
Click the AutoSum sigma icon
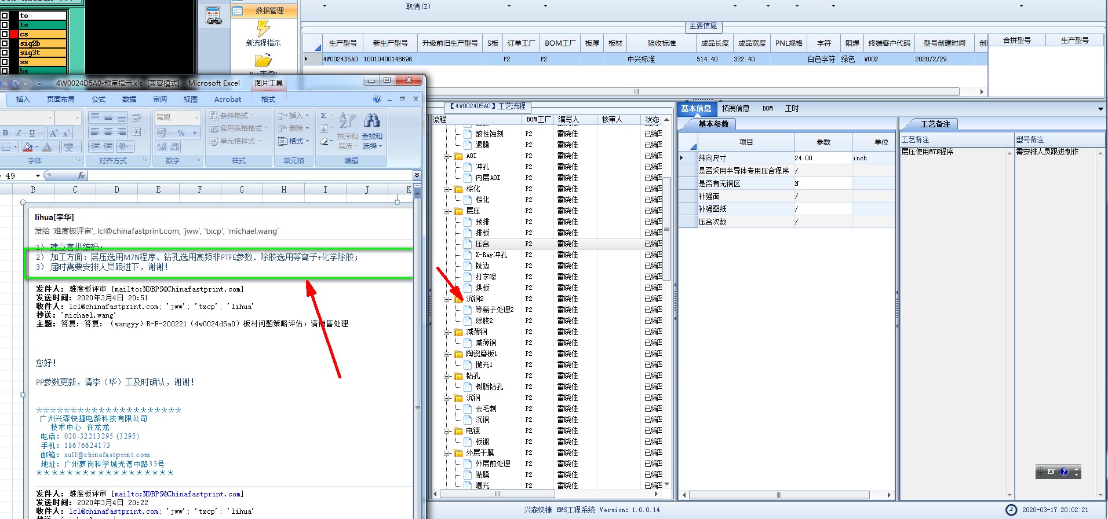coord(324,115)
